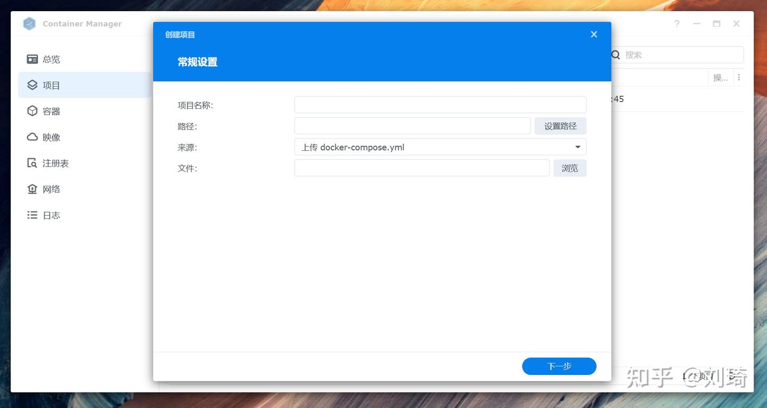767x408 pixels.
Task: Click the 浏览 browse button
Action: (570, 168)
